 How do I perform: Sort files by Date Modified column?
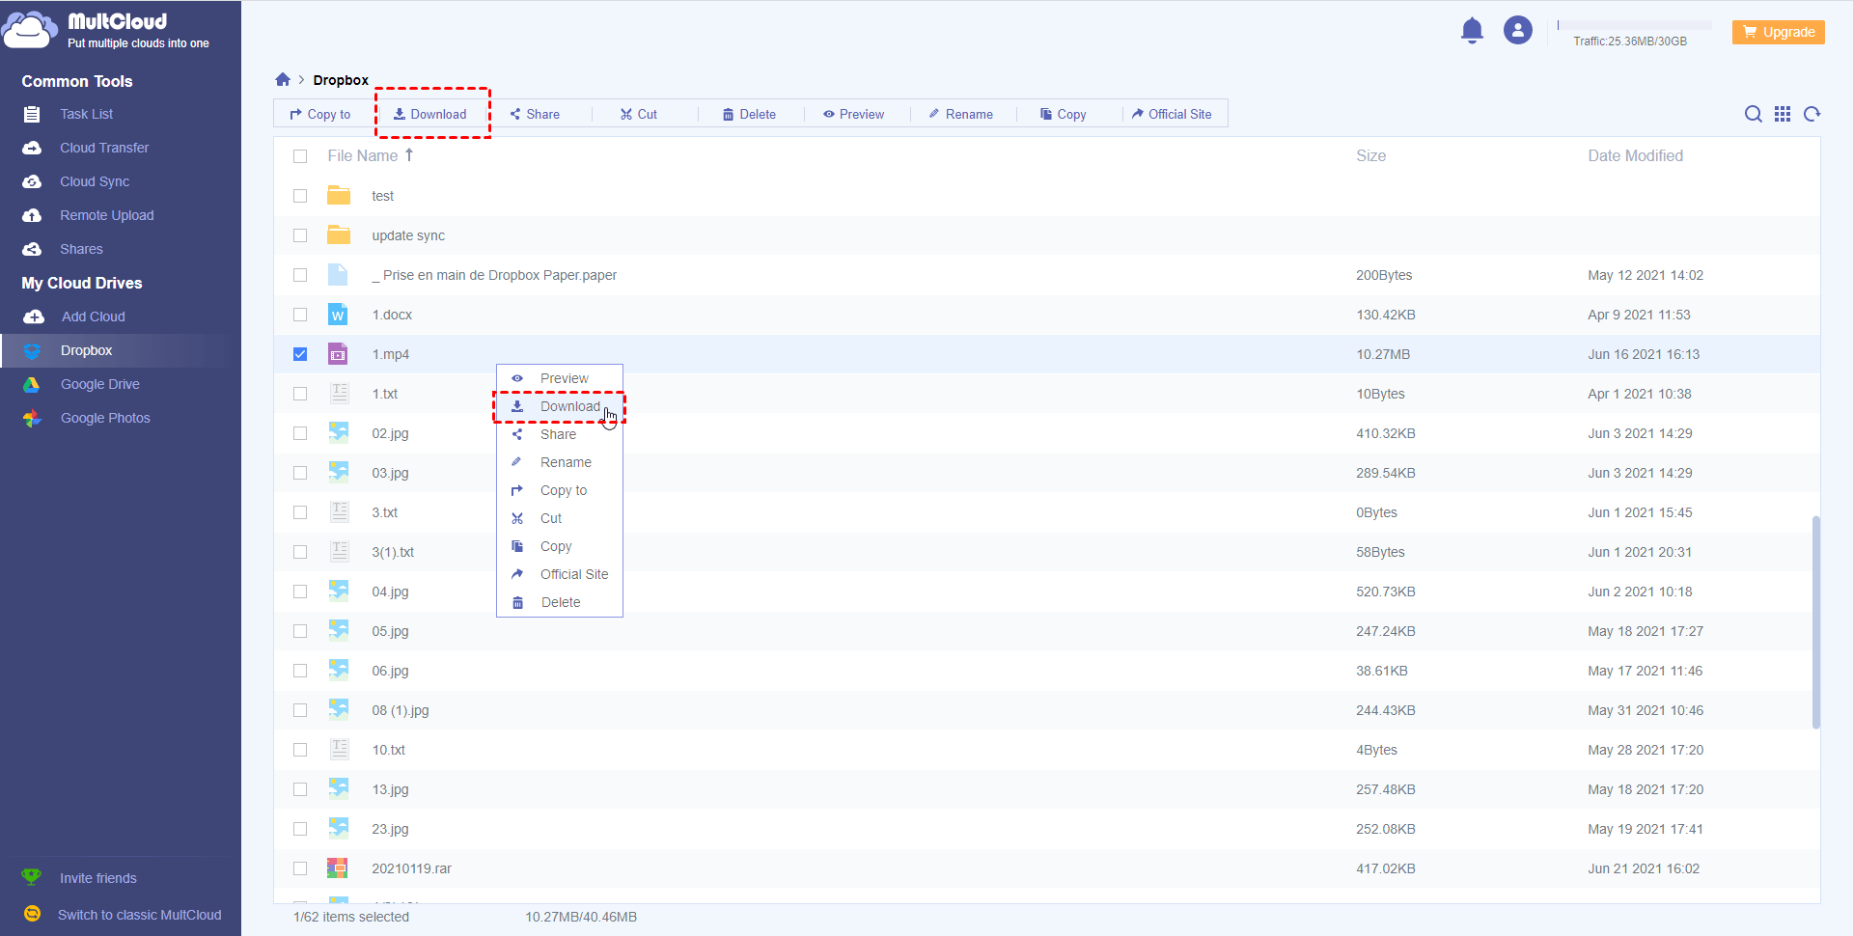1635,156
